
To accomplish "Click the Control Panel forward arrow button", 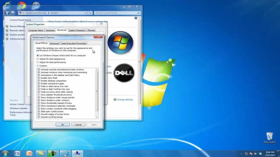I will pos(13,13).
